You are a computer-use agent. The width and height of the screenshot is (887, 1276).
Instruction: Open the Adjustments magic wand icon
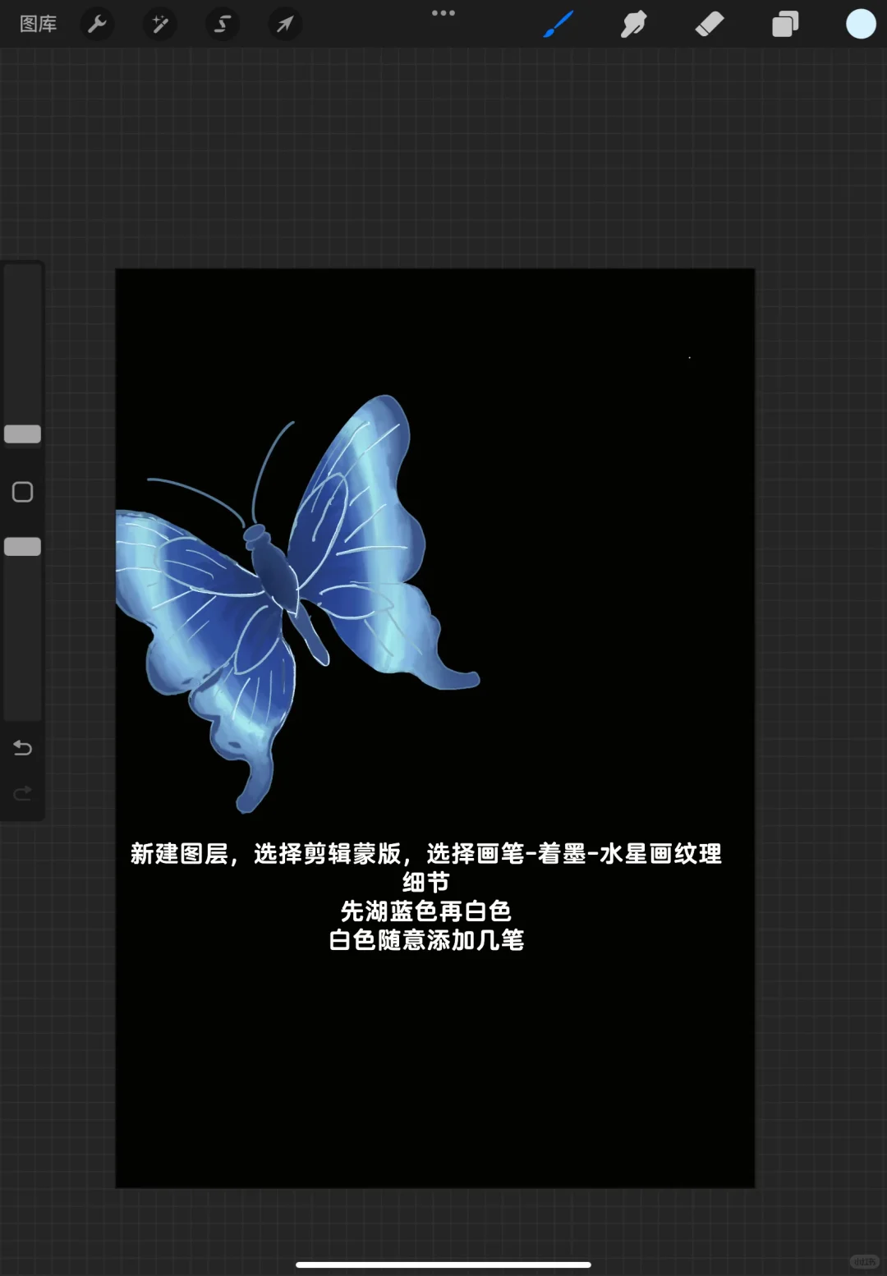(159, 24)
